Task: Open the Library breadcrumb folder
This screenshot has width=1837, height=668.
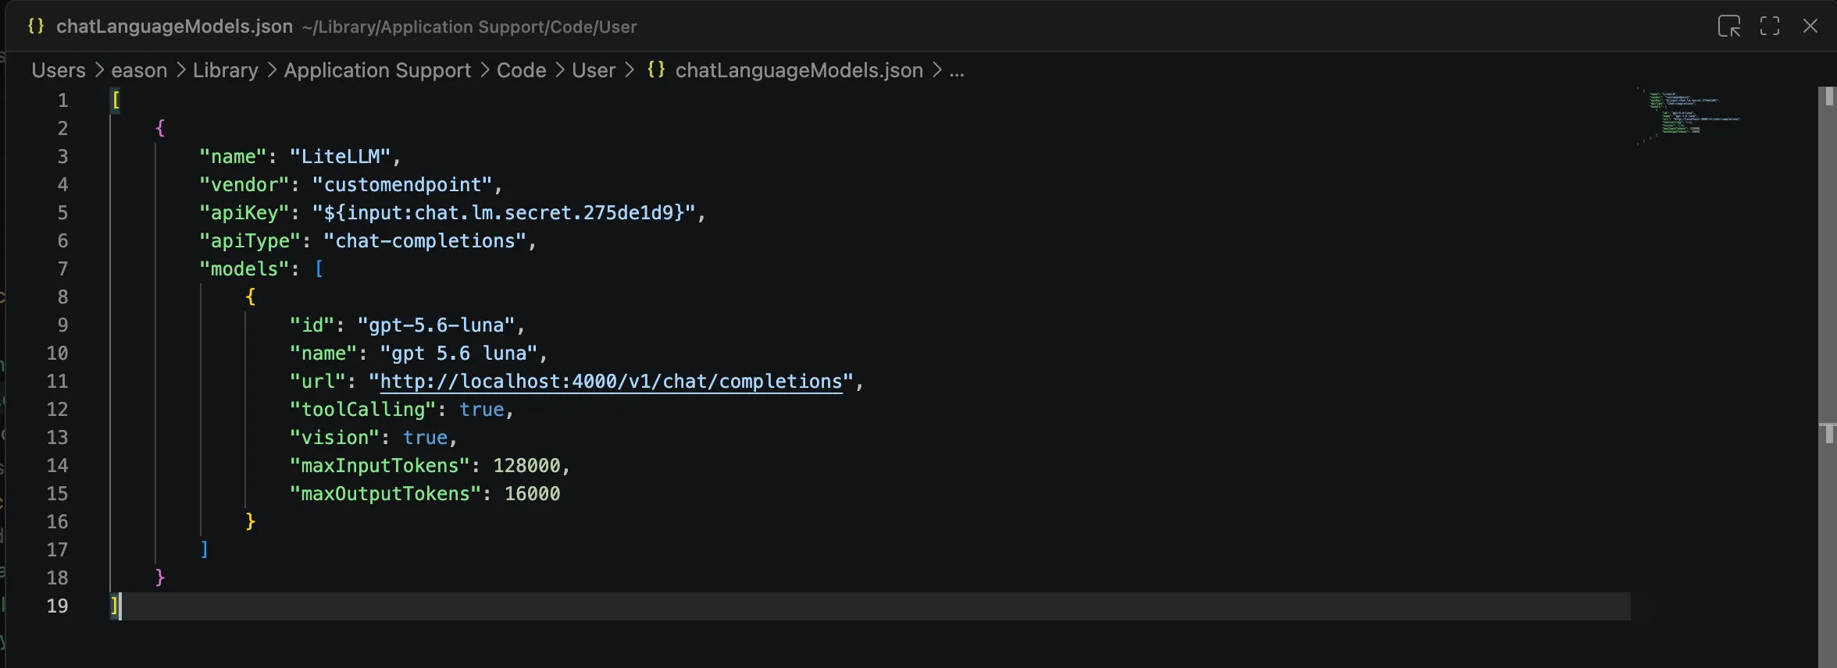Action: click(226, 70)
